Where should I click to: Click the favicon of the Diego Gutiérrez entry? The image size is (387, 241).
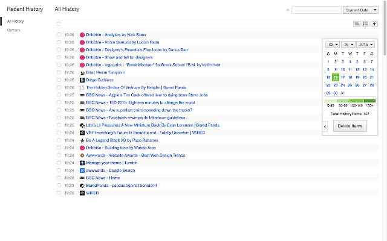(x=82, y=80)
